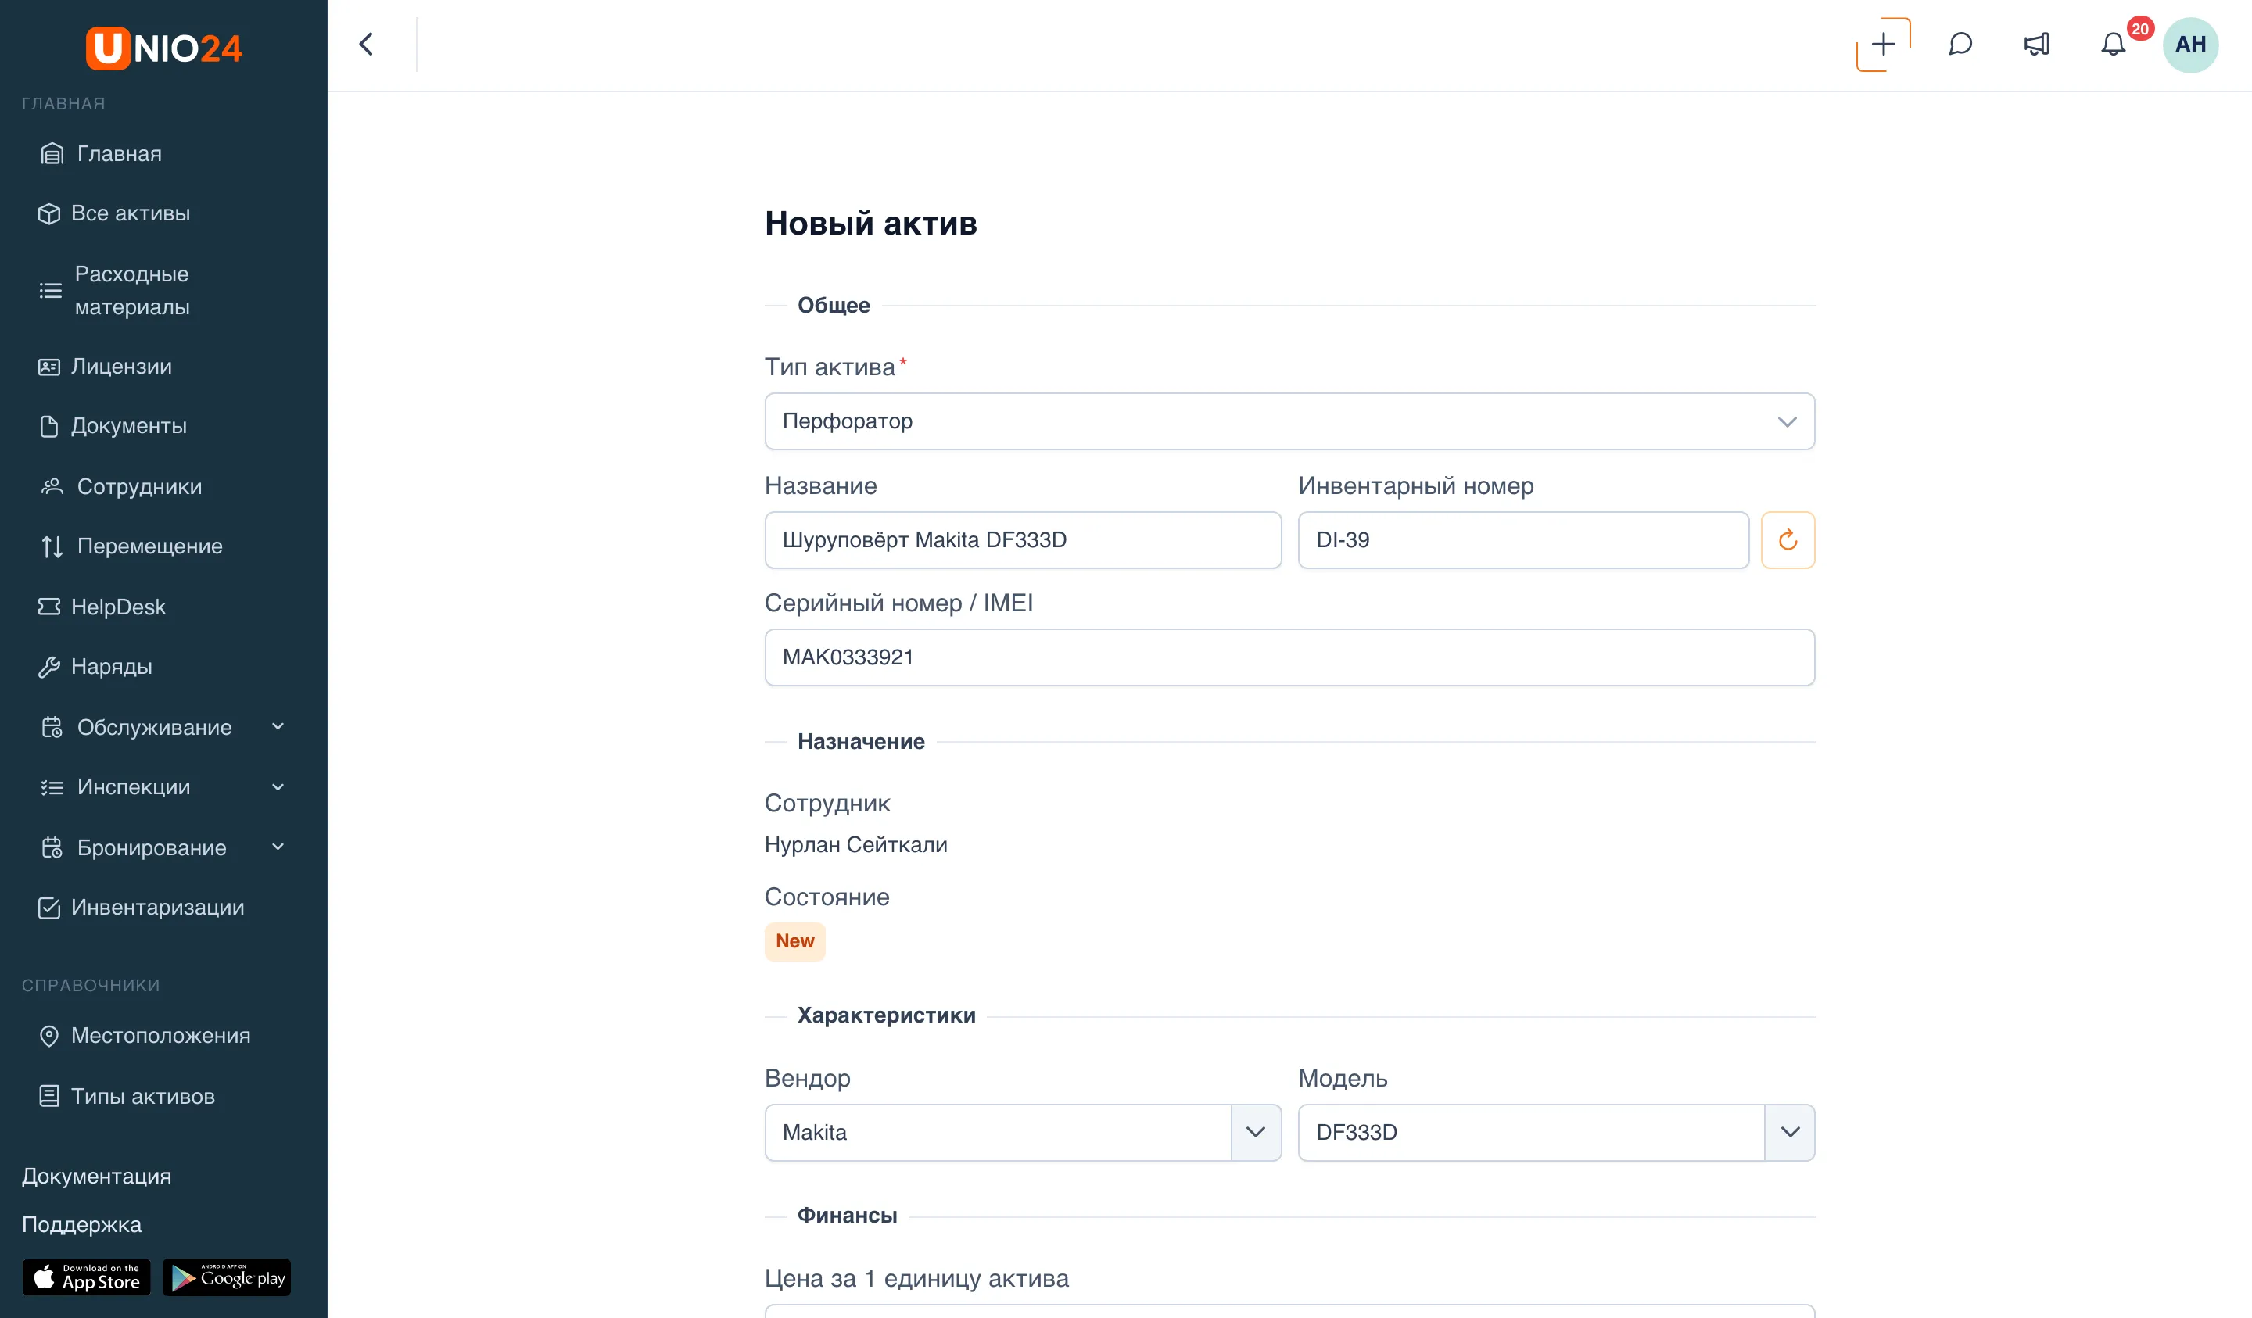Click the Название input field

pos(1024,539)
